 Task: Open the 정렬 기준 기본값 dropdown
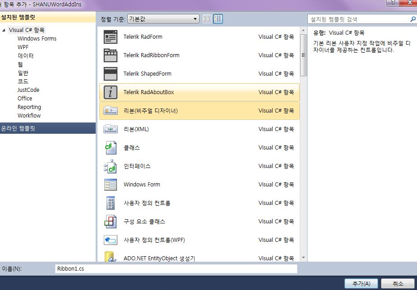coord(163,19)
